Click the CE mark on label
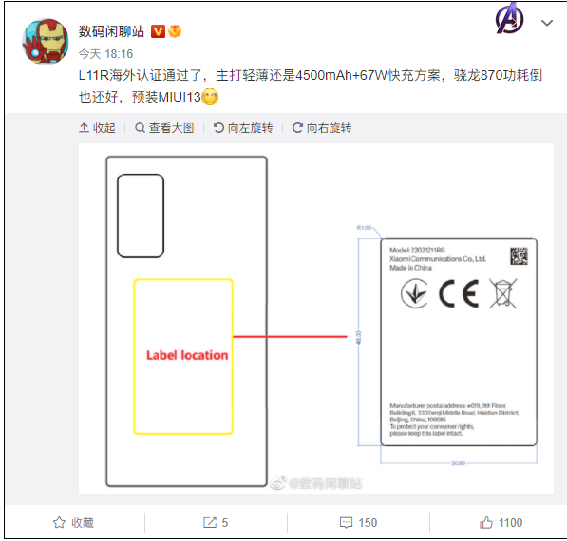This screenshot has height=541, width=567. click(459, 293)
